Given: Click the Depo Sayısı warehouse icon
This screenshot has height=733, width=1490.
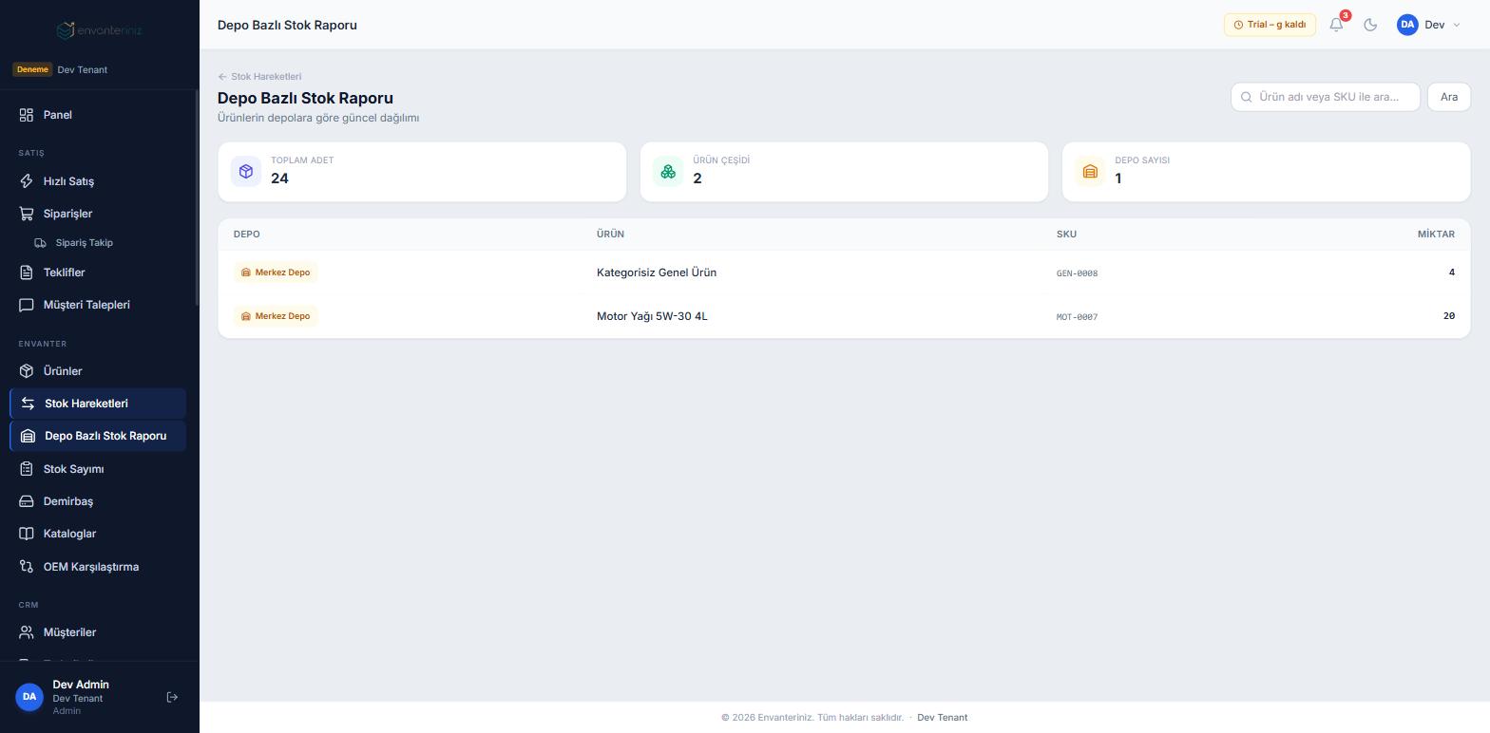Looking at the screenshot, I should pos(1090,172).
